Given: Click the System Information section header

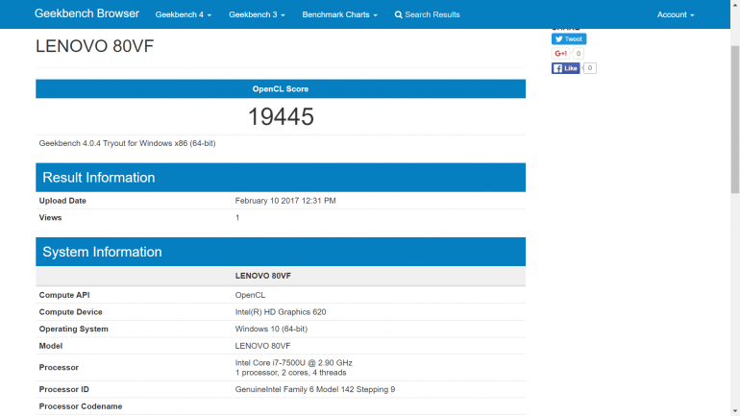Looking at the screenshot, I should coord(281,252).
